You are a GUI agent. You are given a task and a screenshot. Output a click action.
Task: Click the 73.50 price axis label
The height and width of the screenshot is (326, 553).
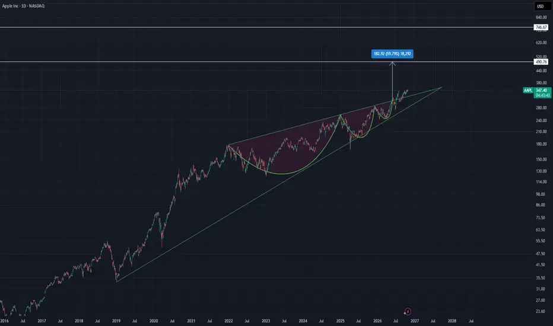click(x=541, y=218)
